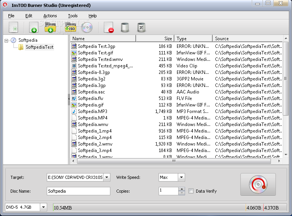Viewport: 292px width, 216px height.
Task: Click icon of Softpedia.MP4 file
Action: pyautogui.click(x=74, y=118)
